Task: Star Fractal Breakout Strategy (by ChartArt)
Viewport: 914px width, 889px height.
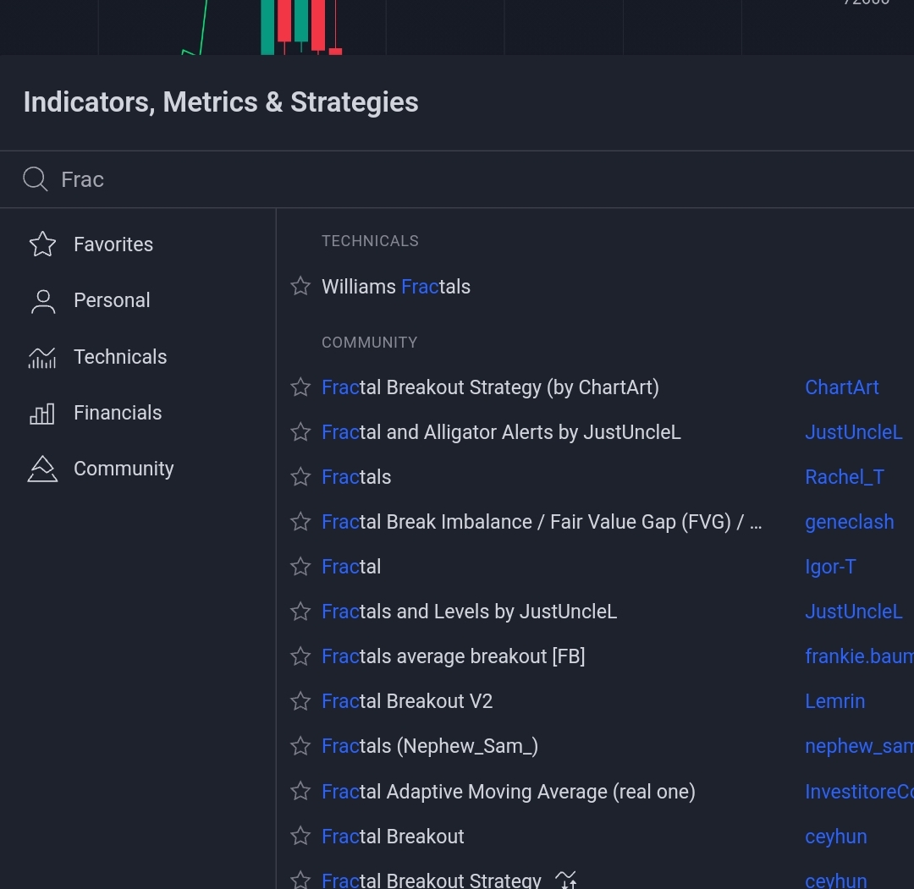Action: pyautogui.click(x=300, y=387)
